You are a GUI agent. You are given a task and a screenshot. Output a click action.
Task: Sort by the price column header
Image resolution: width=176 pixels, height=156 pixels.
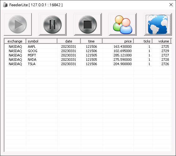118,41
